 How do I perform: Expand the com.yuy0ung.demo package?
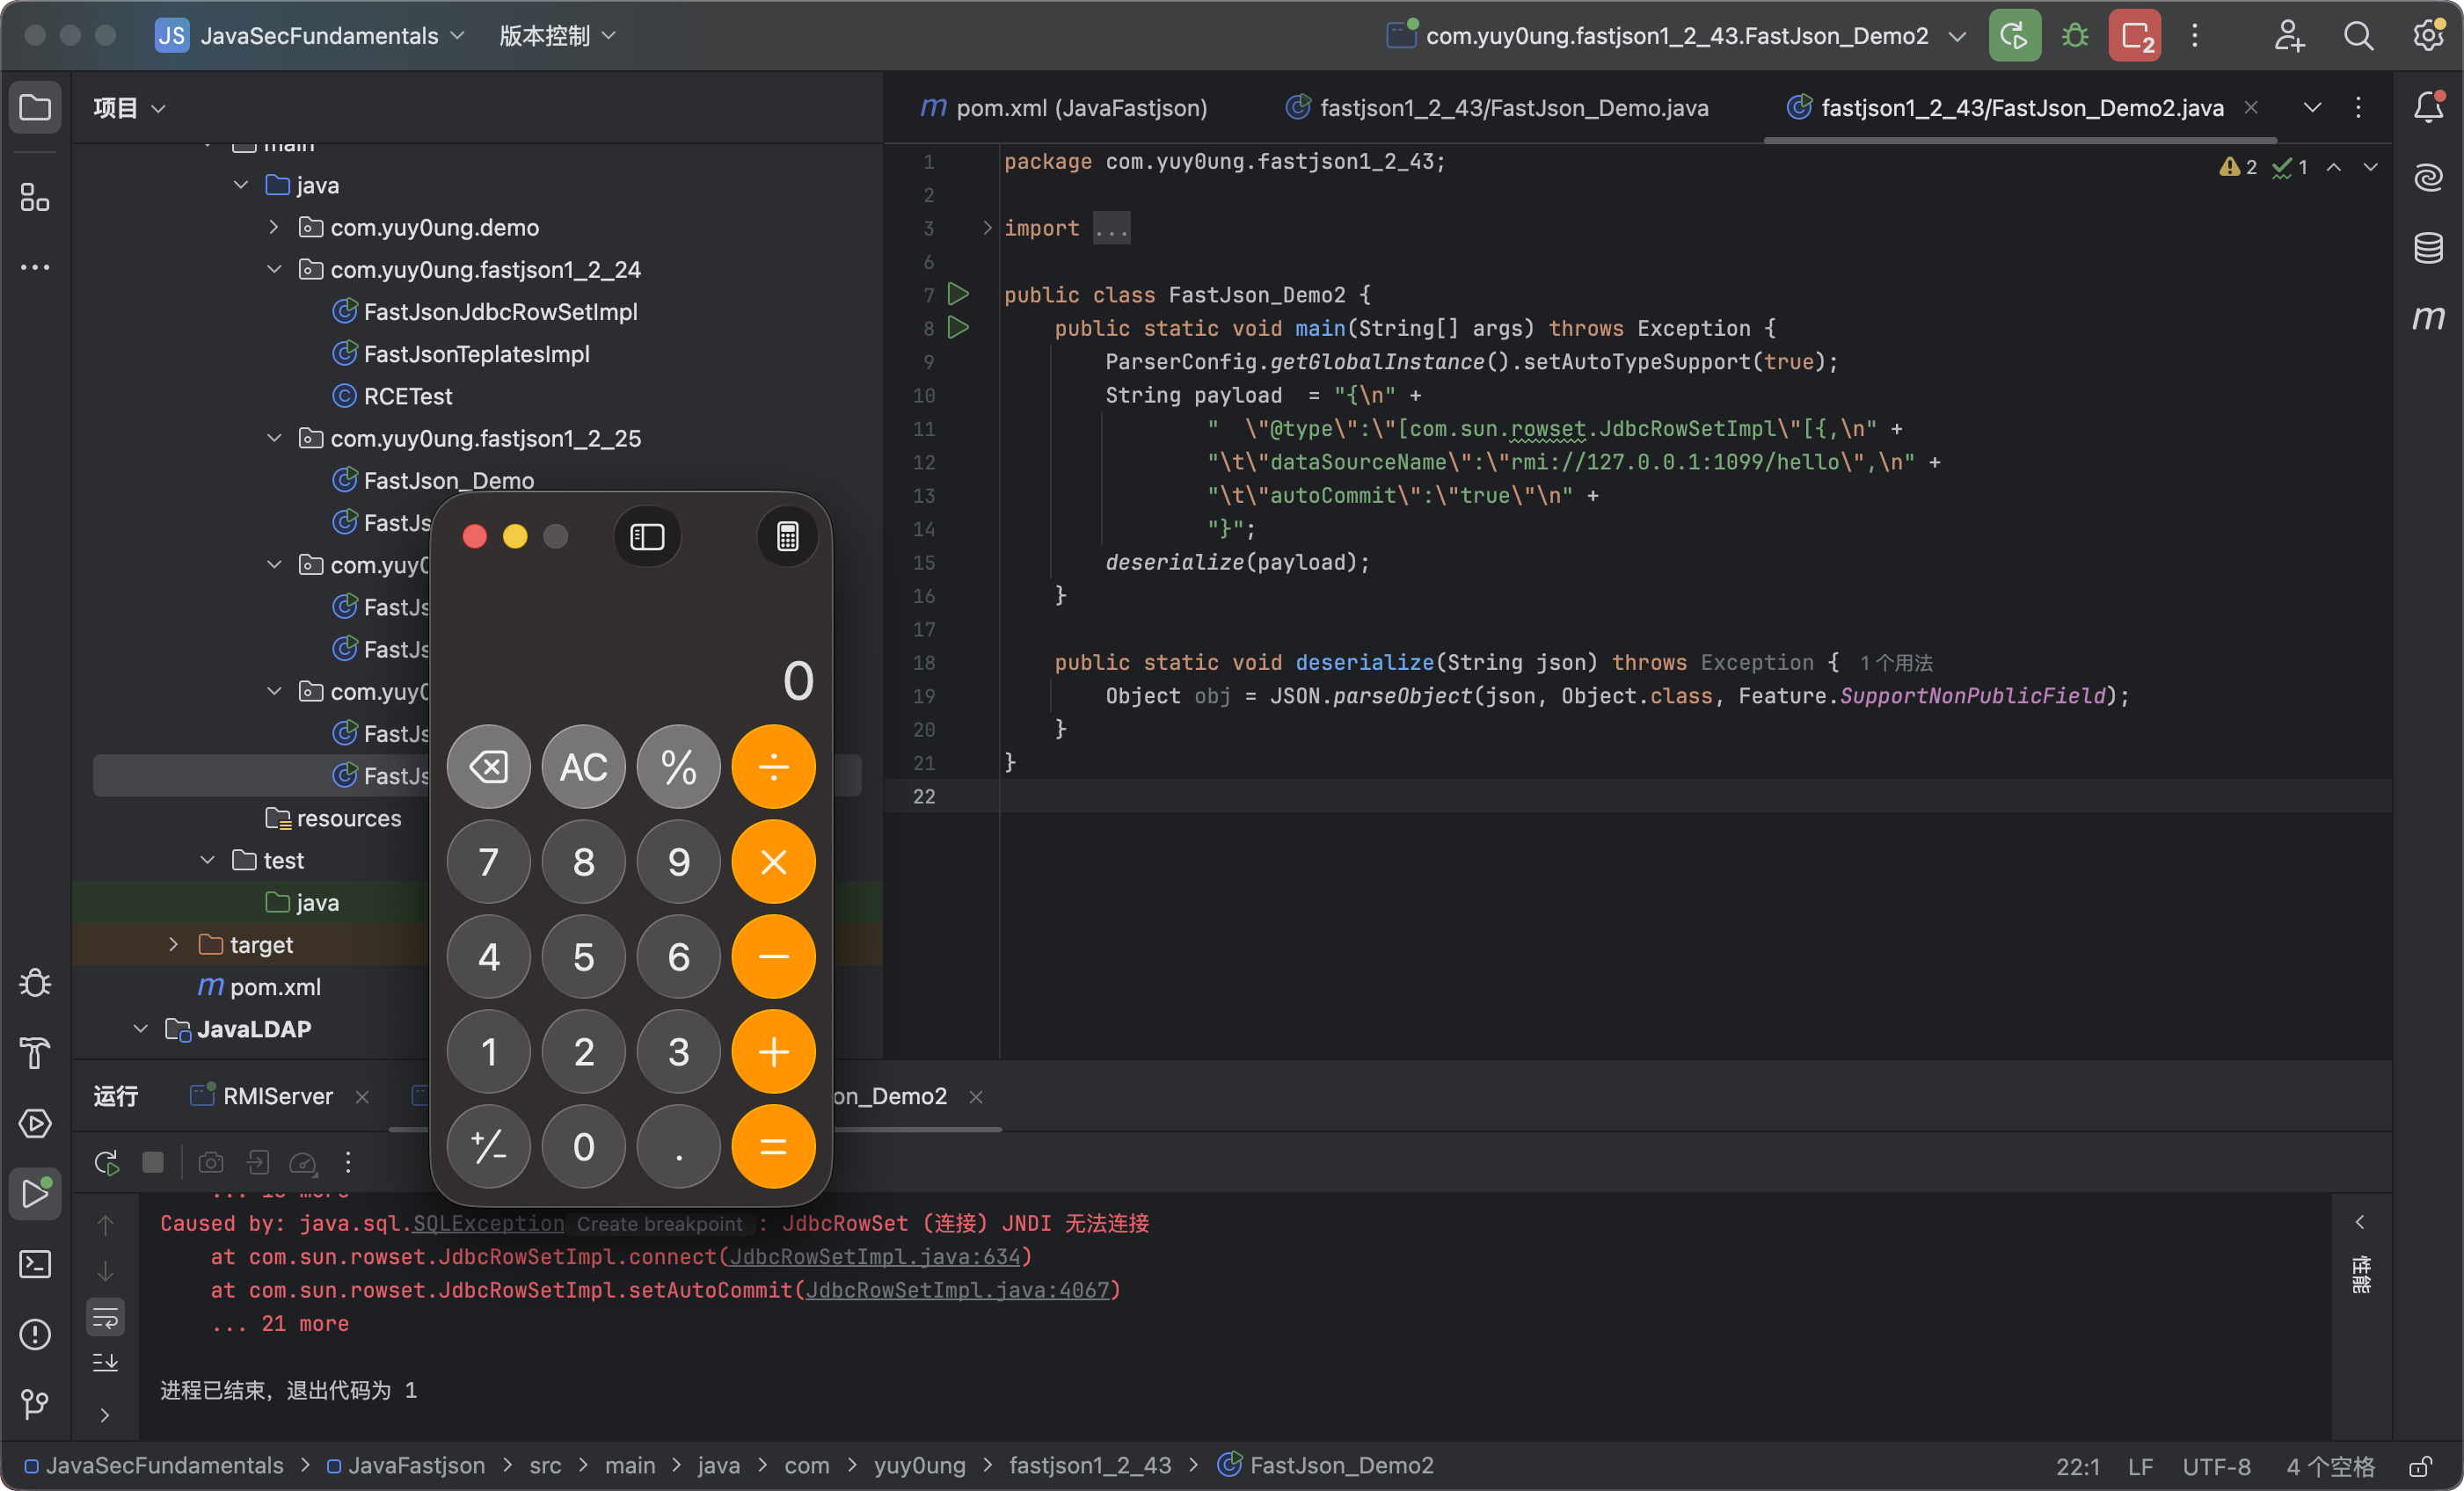coord(274,228)
